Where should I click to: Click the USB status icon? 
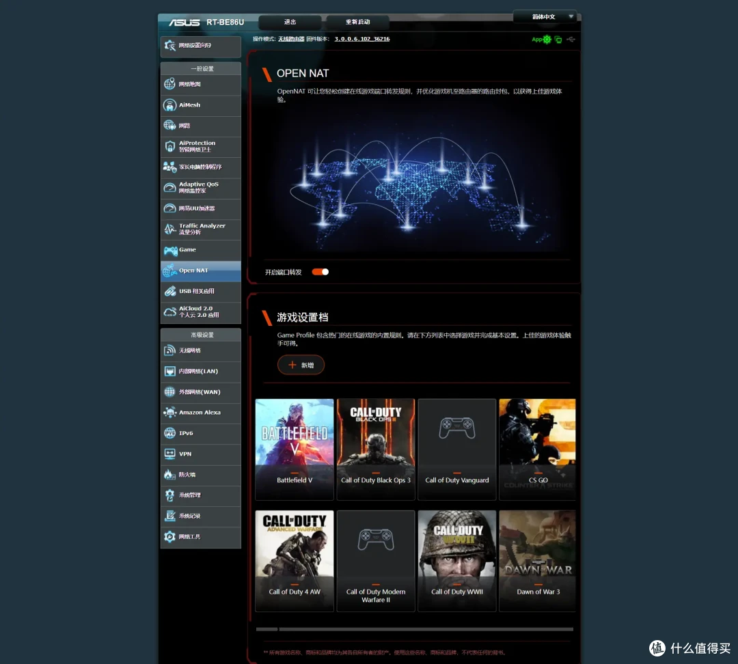point(571,40)
